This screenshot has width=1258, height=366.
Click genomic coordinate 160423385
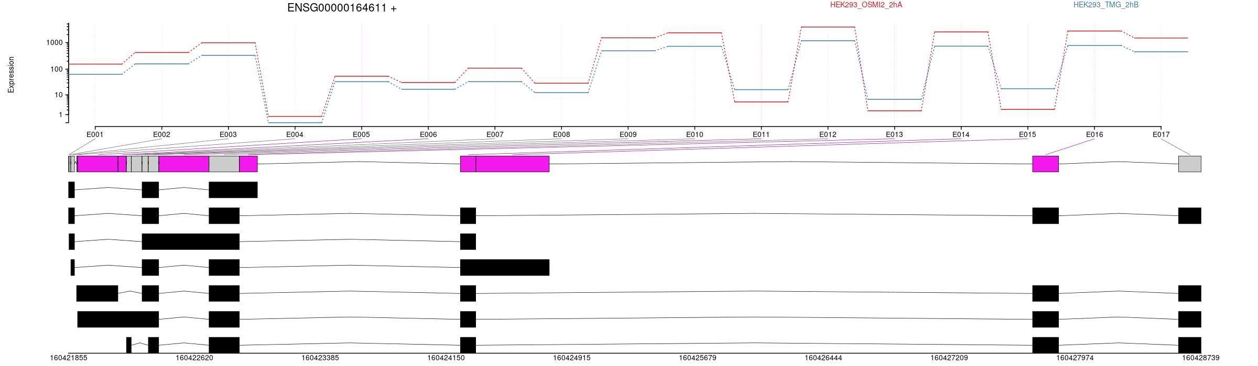click(x=320, y=358)
